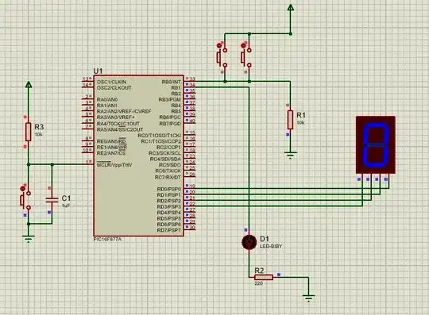Select resistor R2 below the LED
This screenshot has width=429, height=315.
click(x=264, y=277)
